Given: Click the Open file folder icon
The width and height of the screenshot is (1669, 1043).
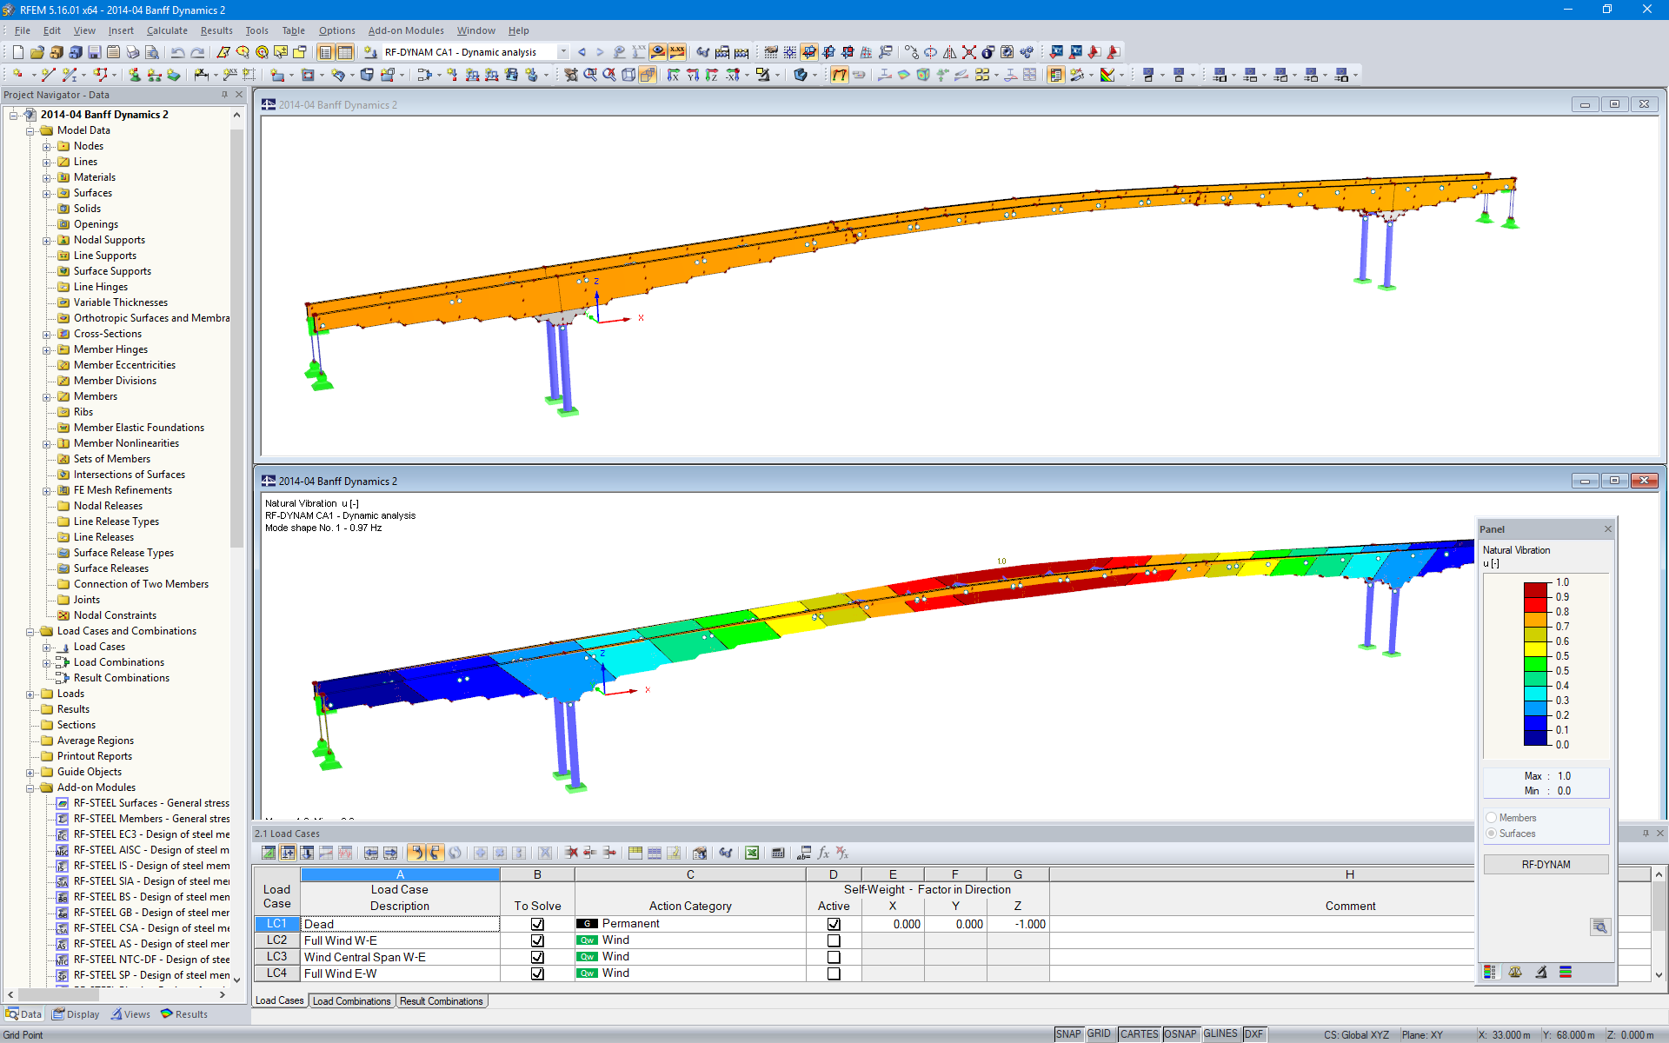Looking at the screenshot, I should click(37, 52).
